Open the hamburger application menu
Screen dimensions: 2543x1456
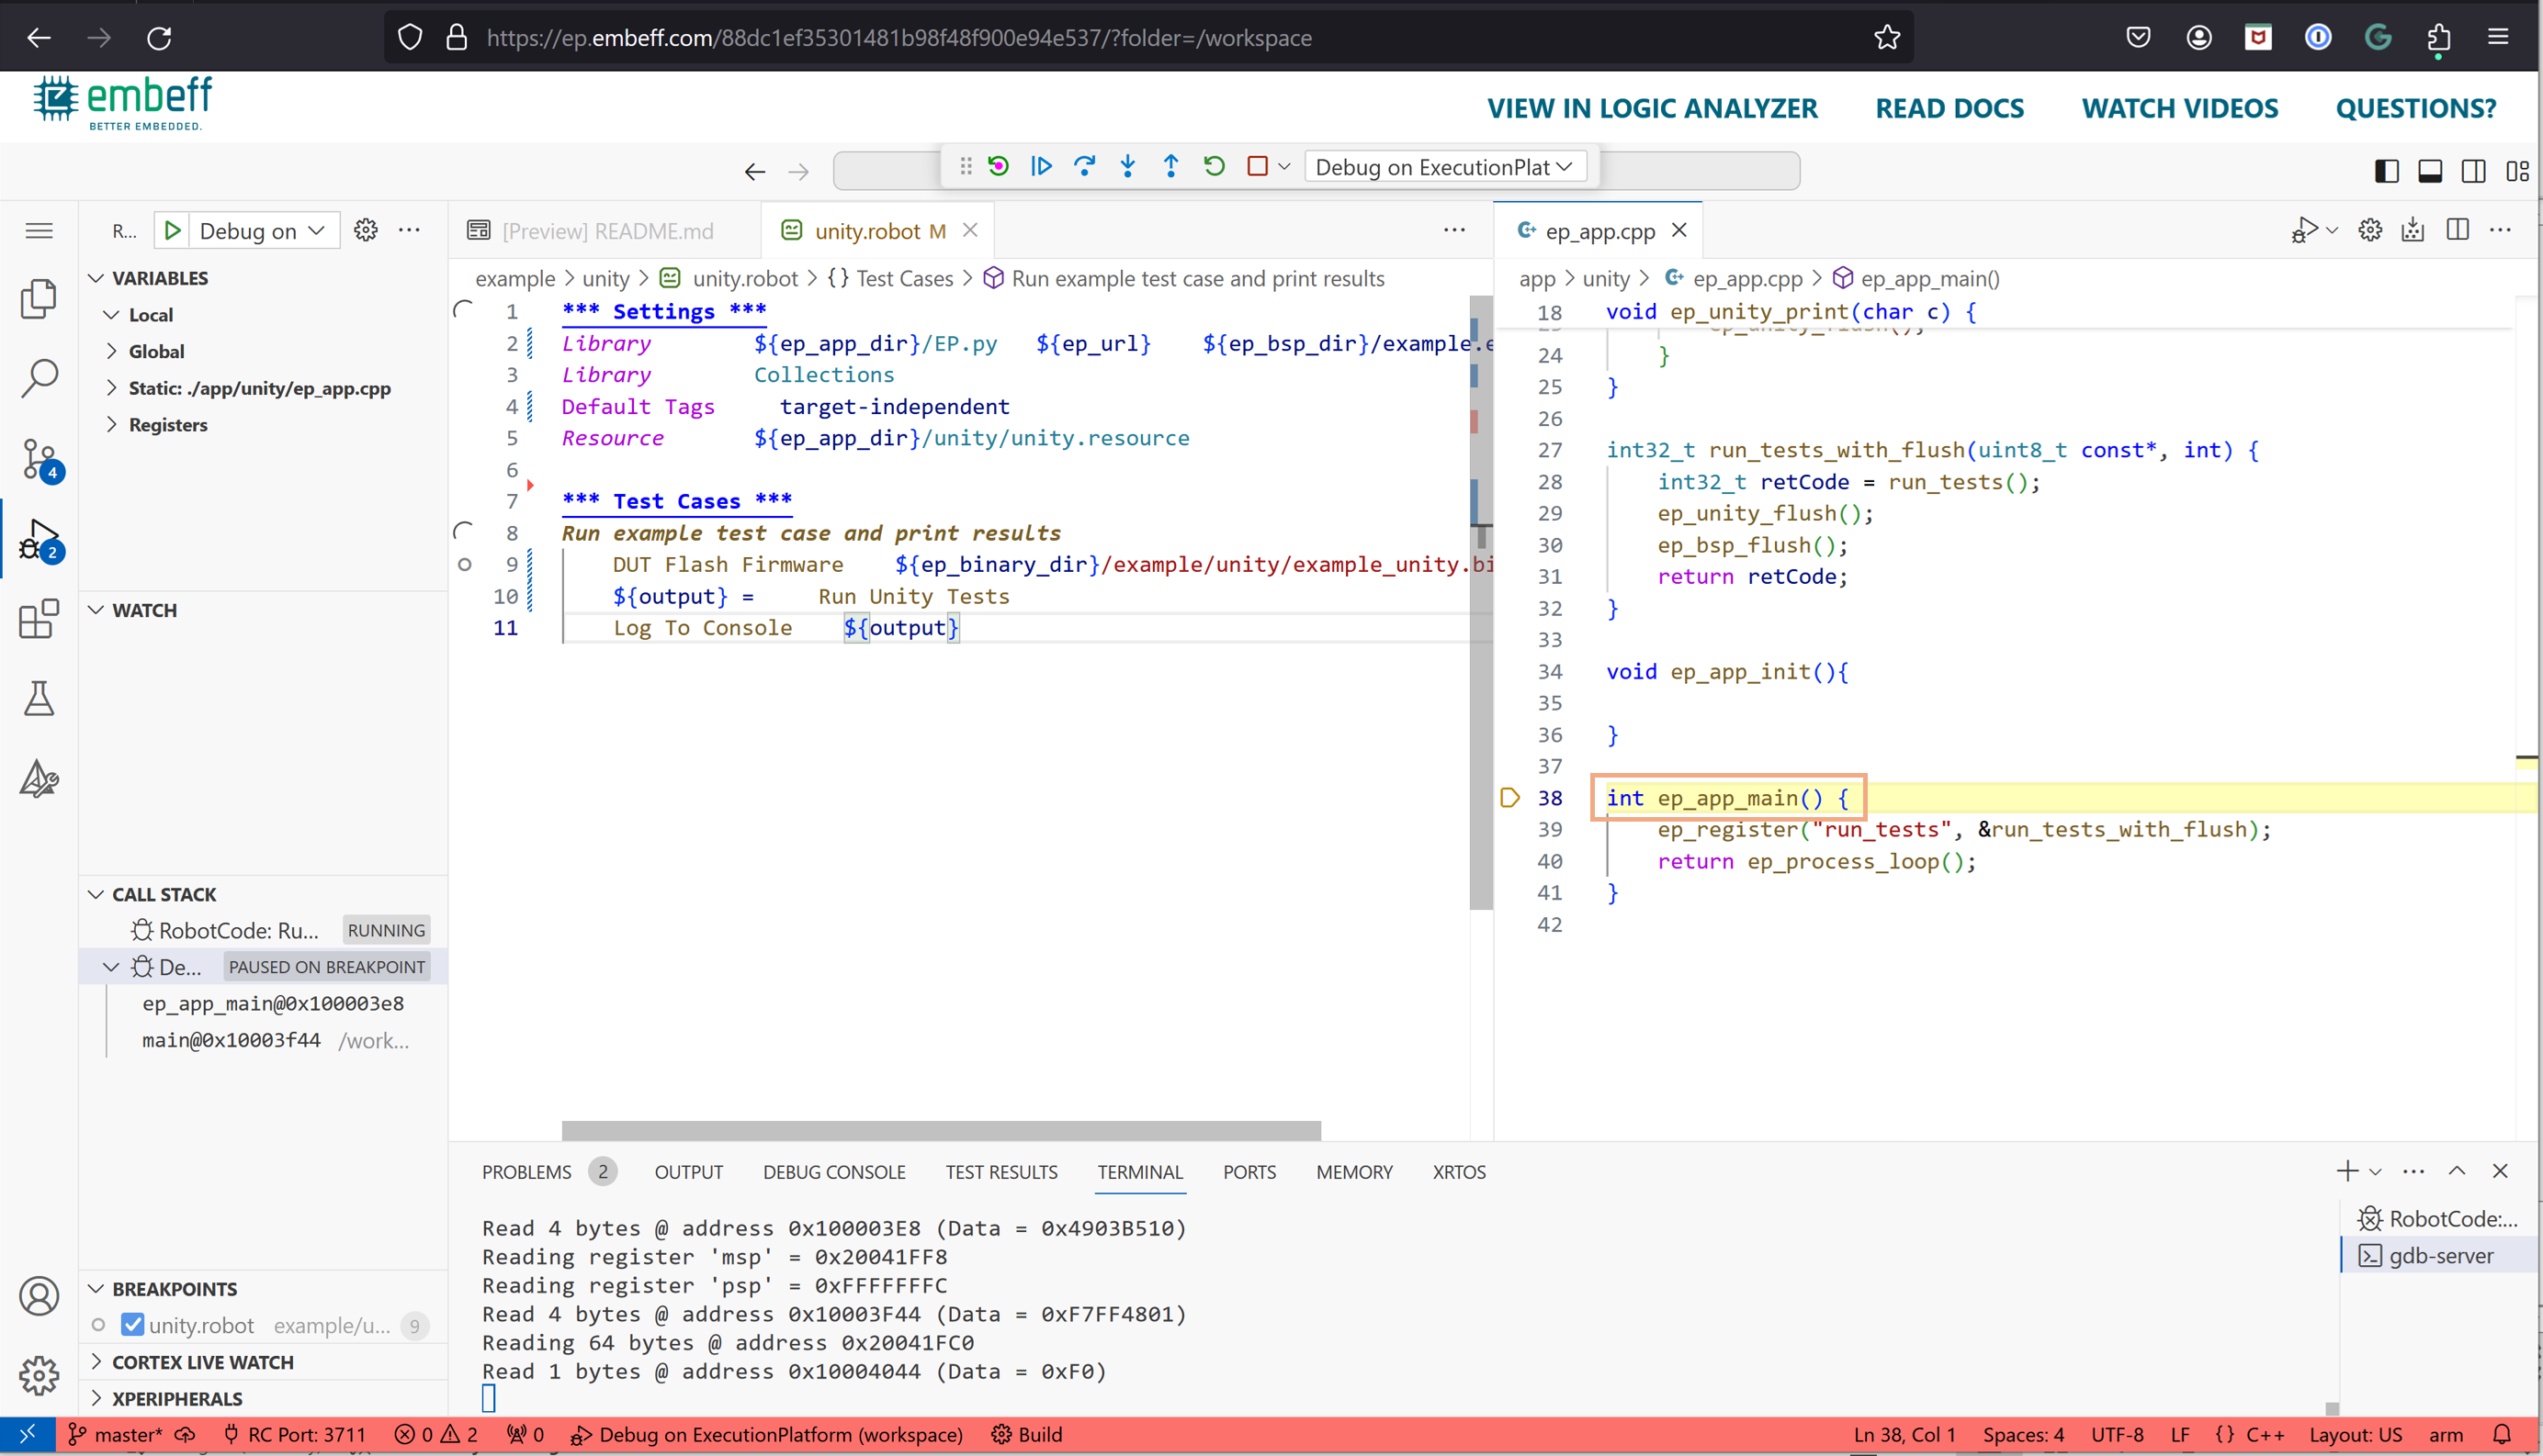(x=39, y=231)
